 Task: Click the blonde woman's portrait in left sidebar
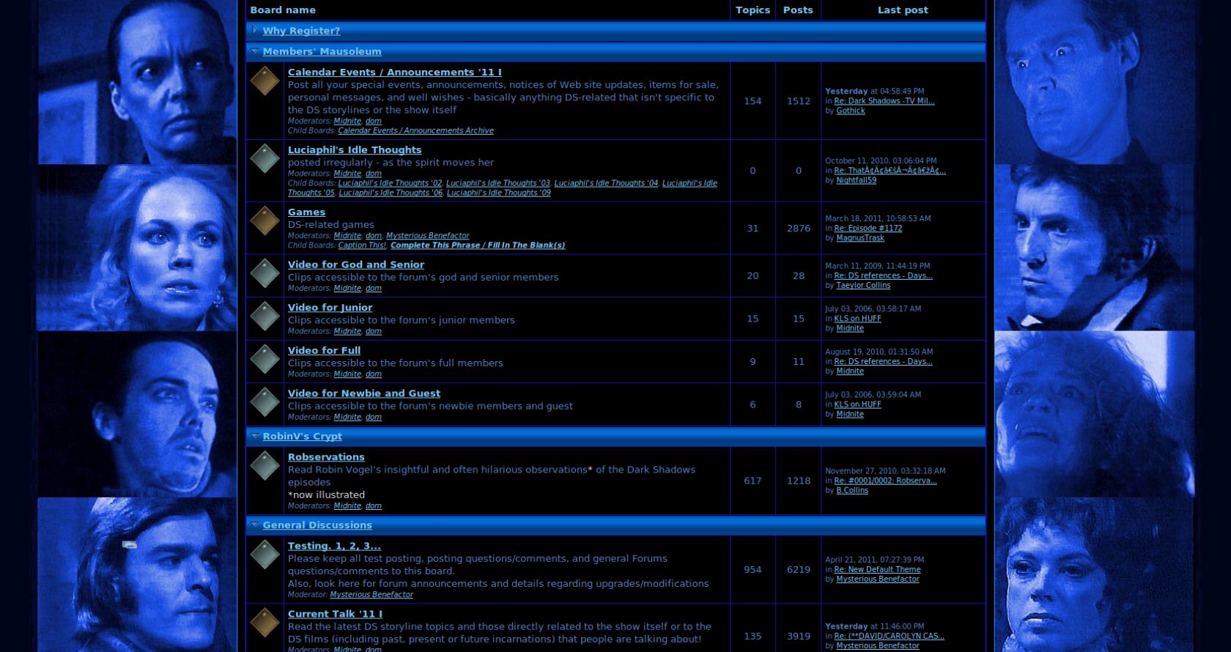pos(137,248)
